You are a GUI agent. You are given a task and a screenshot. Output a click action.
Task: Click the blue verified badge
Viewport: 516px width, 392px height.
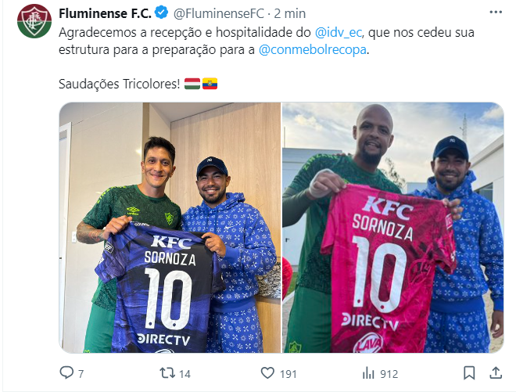pyautogui.click(x=162, y=13)
